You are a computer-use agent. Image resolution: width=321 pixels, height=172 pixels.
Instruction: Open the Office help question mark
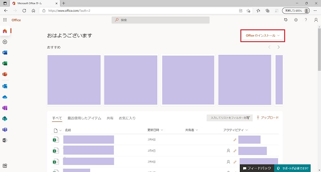click(x=306, y=20)
